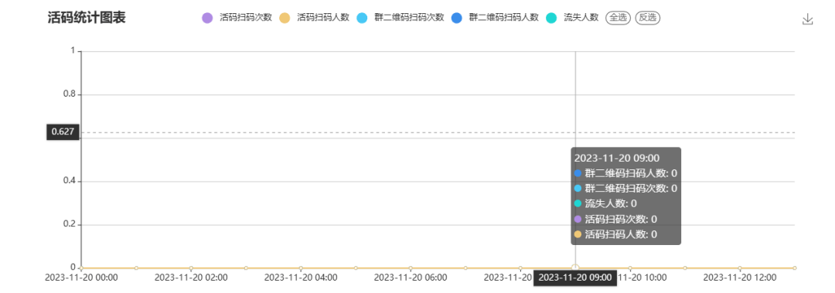
Task: Click the 反选 invert selection button
Action: (648, 18)
